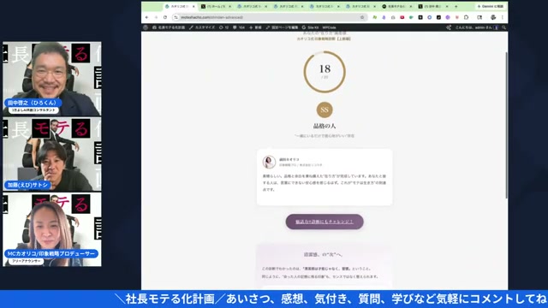548x308 pixels.
Task: Open the browser side panel icon
Action: (x=479, y=17)
